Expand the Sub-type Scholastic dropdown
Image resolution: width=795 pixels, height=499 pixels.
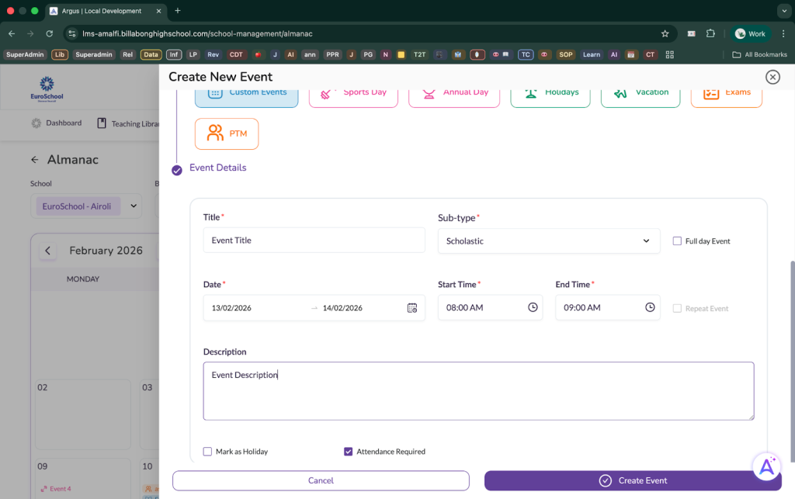coord(548,241)
